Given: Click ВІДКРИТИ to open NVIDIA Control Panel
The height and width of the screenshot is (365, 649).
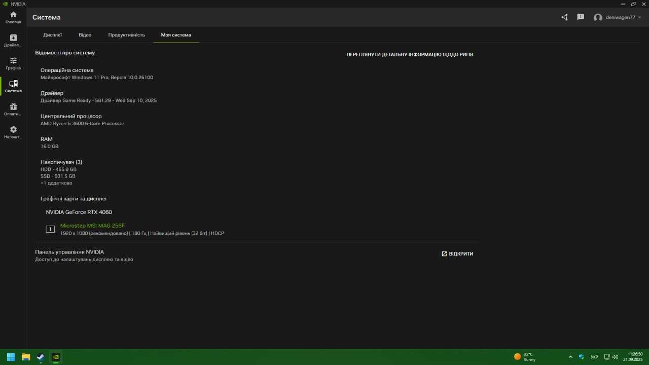Looking at the screenshot, I should (457, 253).
